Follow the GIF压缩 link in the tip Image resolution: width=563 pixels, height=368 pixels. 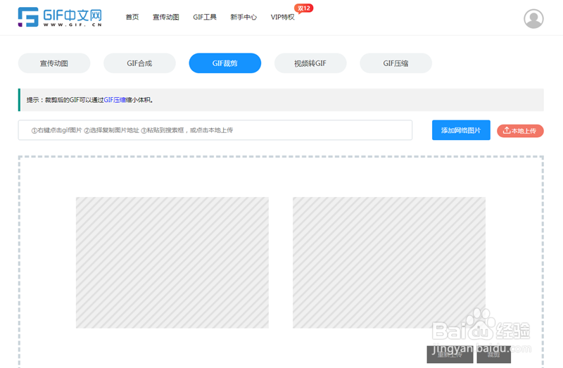point(115,100)
